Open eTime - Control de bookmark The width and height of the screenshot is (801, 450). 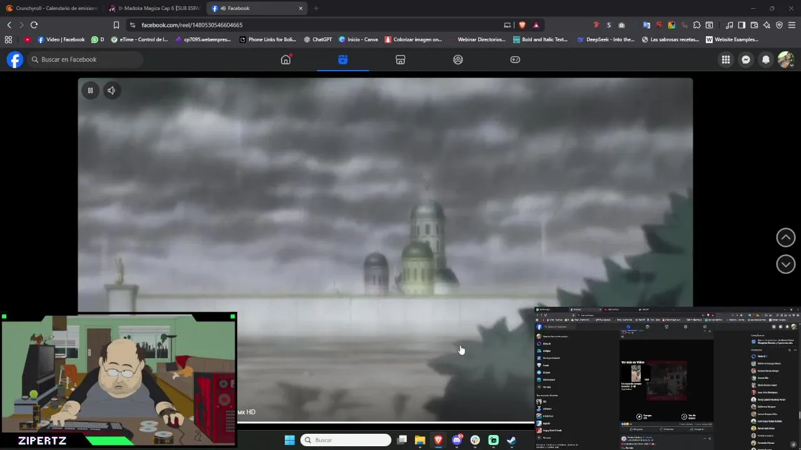(x=140, y=39)
